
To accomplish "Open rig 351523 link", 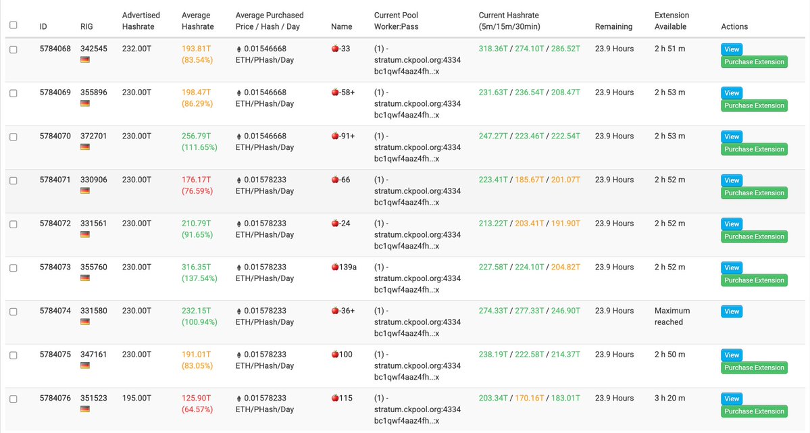I will [x=93, y=398].
